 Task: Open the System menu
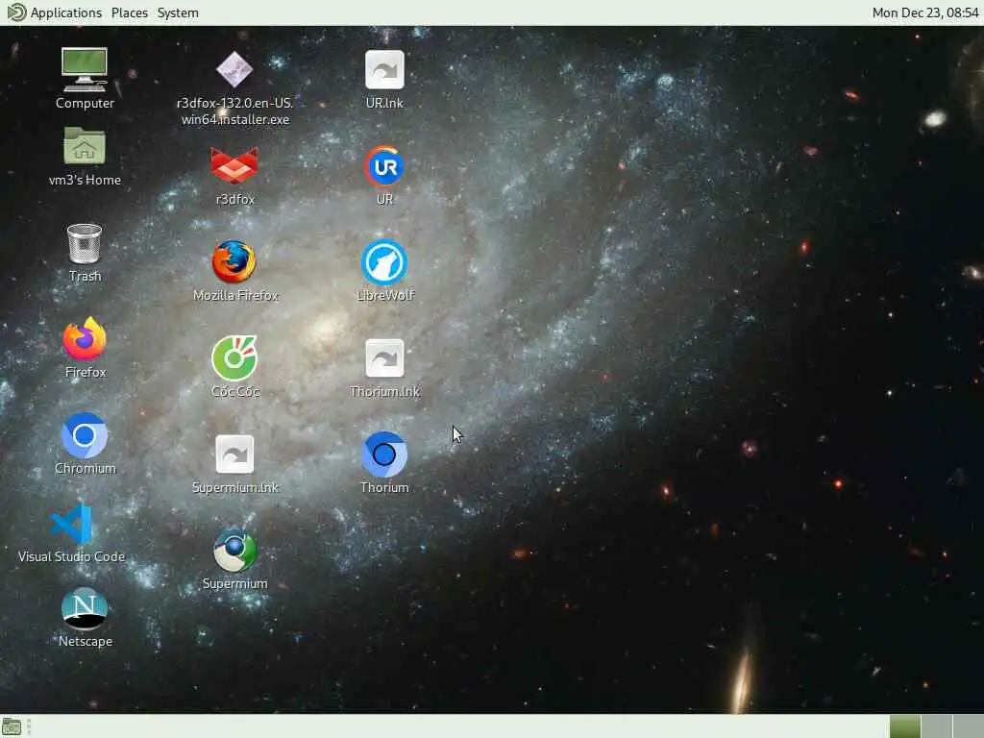pos(178,12)
